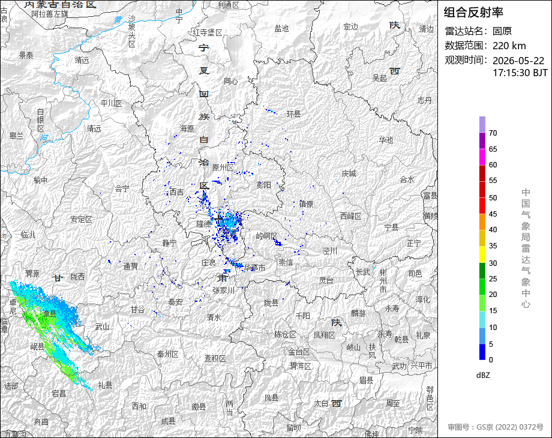Click the 凤翔区 map label
The image size is (552, 438).
point(324,335)
